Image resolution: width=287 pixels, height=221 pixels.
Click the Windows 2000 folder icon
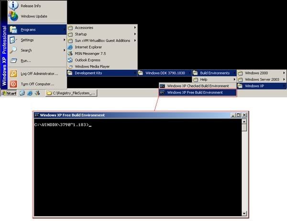tap(240, 73)
